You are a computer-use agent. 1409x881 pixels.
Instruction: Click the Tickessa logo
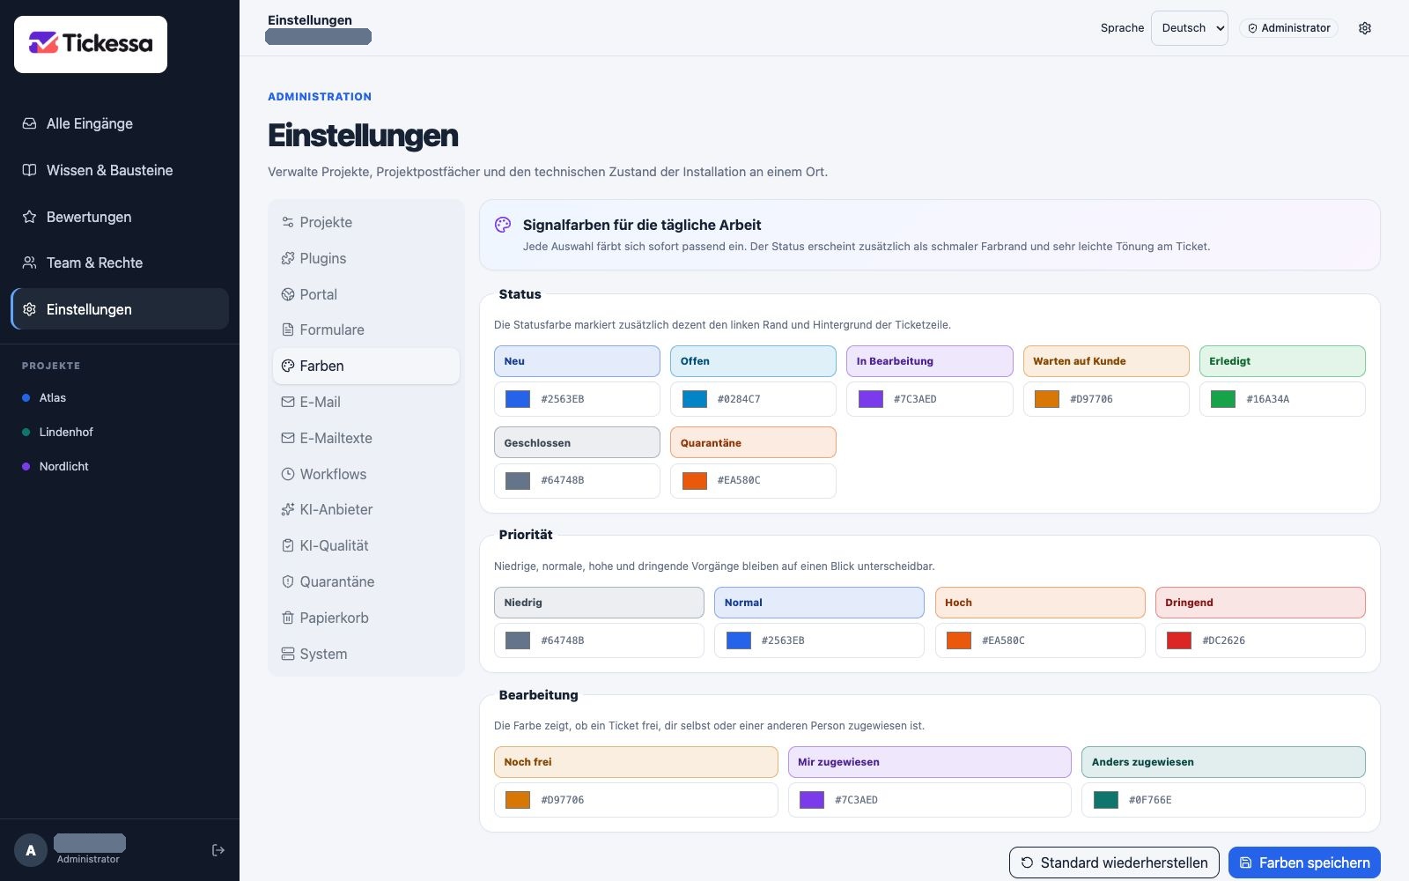(x=91, y=44)
